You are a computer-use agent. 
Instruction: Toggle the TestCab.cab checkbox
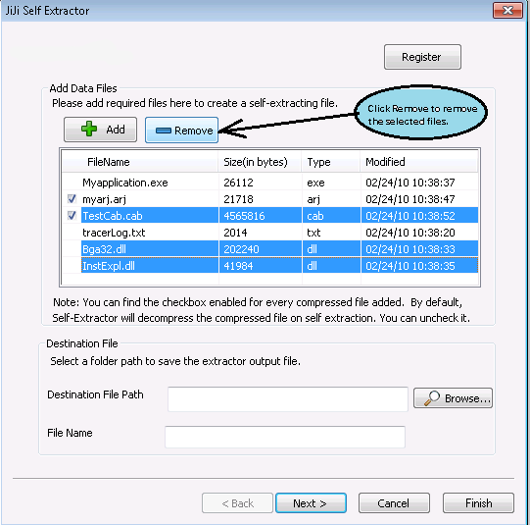tap(72, 215)
